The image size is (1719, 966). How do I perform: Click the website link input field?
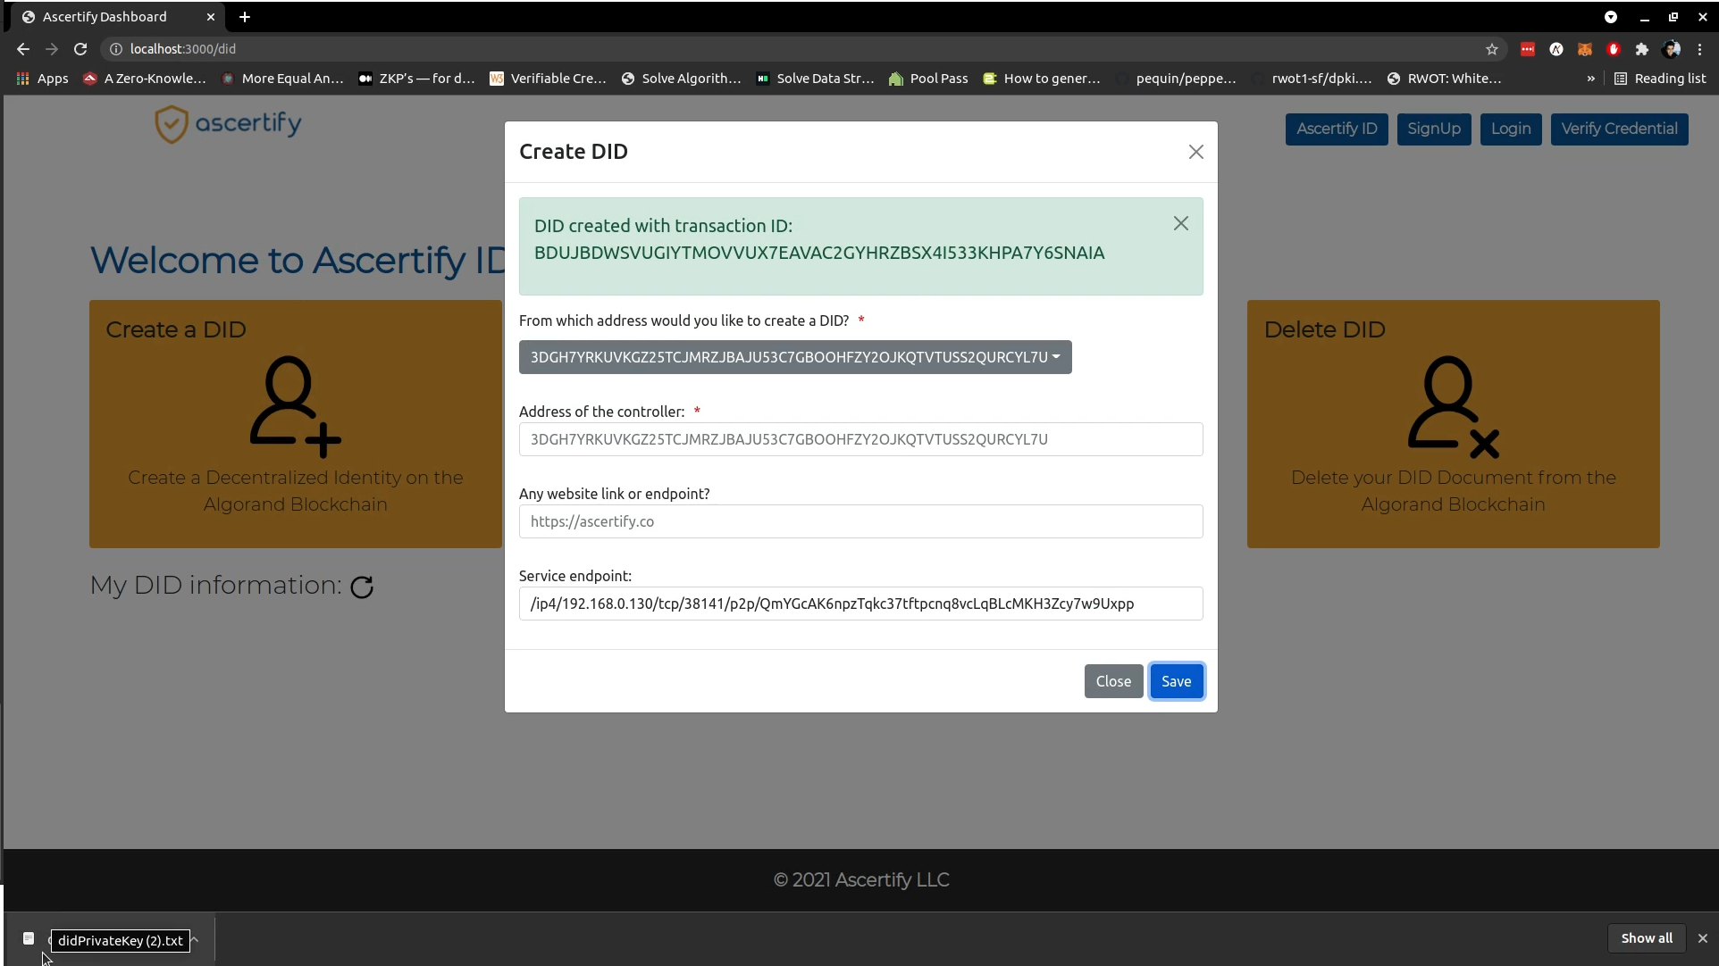[x=860, y=521]
